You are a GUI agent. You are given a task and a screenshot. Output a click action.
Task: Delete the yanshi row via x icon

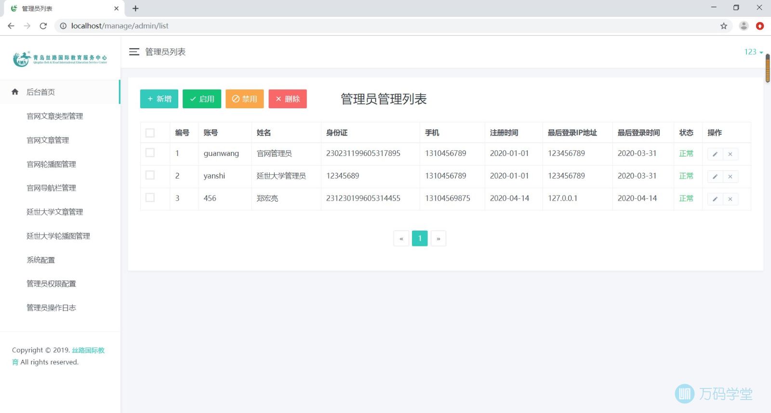(731, 177)
